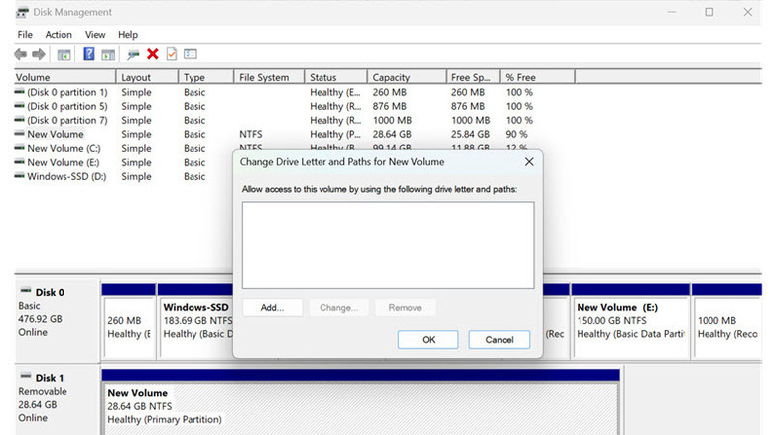Click the red X Delete toolbar icon
The height and width of the screenshot is (435, 774).
point(152,54)
